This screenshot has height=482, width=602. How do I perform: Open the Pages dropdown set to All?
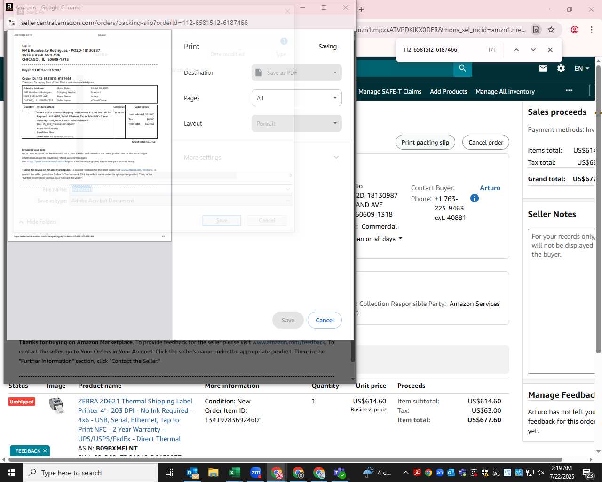(x=296, y=98)
